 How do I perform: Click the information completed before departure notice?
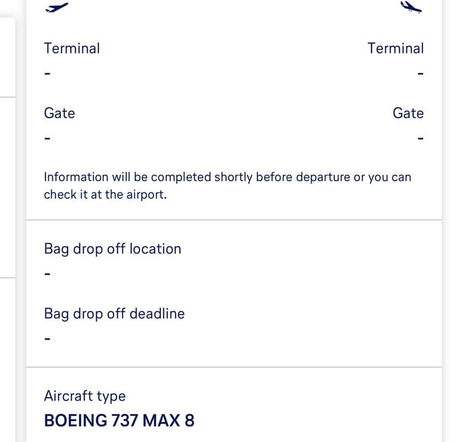pos(227,186)
